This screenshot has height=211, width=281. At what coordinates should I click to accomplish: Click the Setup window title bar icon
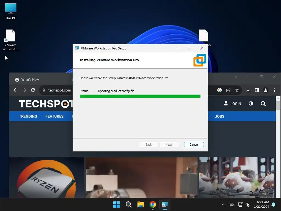(x=77, y=48)
